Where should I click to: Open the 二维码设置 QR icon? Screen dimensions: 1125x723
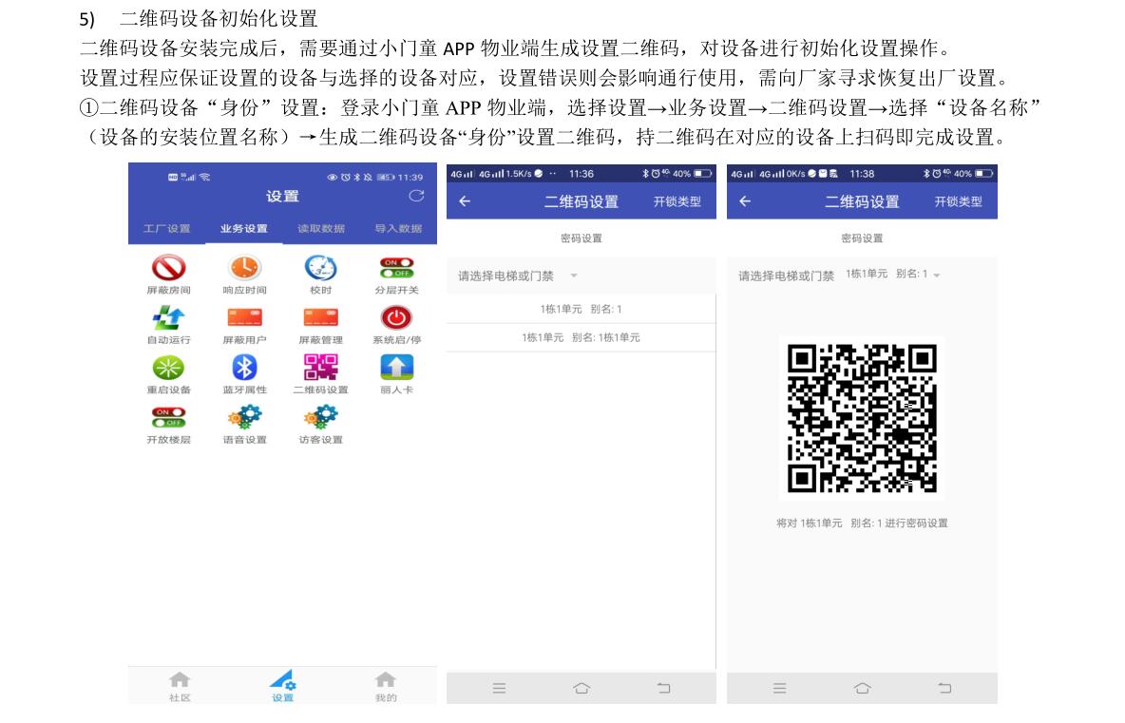click(321, 368)
